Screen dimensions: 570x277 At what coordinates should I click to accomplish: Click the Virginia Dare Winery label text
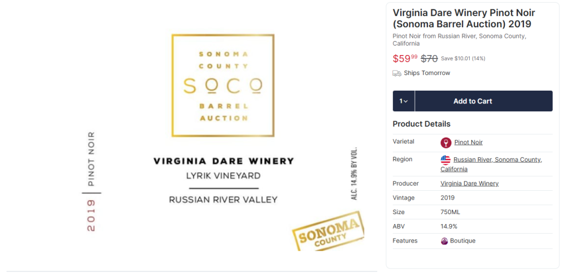223,161
